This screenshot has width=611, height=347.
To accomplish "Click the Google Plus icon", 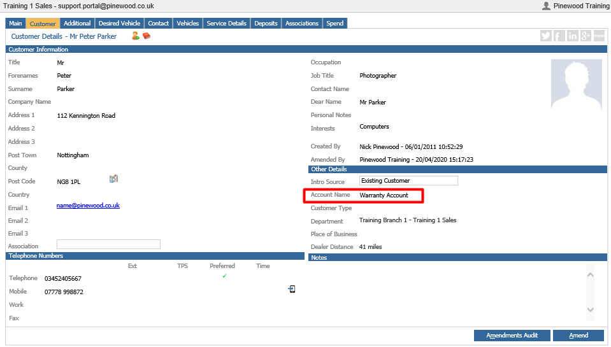I will point(586,36).
